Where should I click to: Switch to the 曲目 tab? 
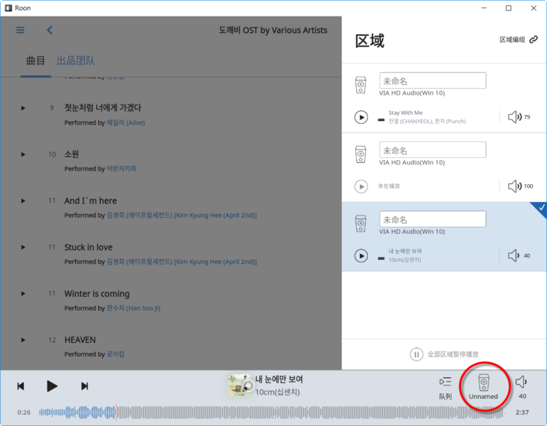[x=35, y=61]
